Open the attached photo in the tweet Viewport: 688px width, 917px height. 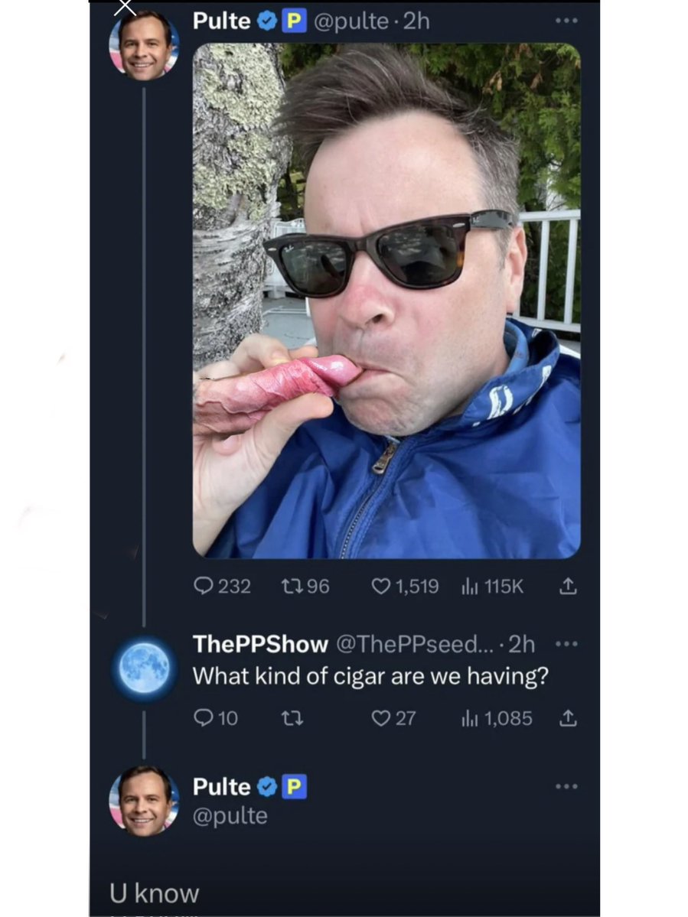pyautogui.click(x=386, y=300)
